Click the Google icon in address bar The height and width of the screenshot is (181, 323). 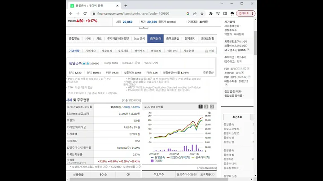pyautogui.click(x=188, y=13)
